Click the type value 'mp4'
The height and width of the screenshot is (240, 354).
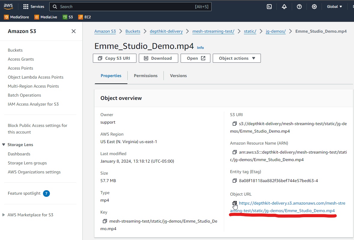click(105, 200)
